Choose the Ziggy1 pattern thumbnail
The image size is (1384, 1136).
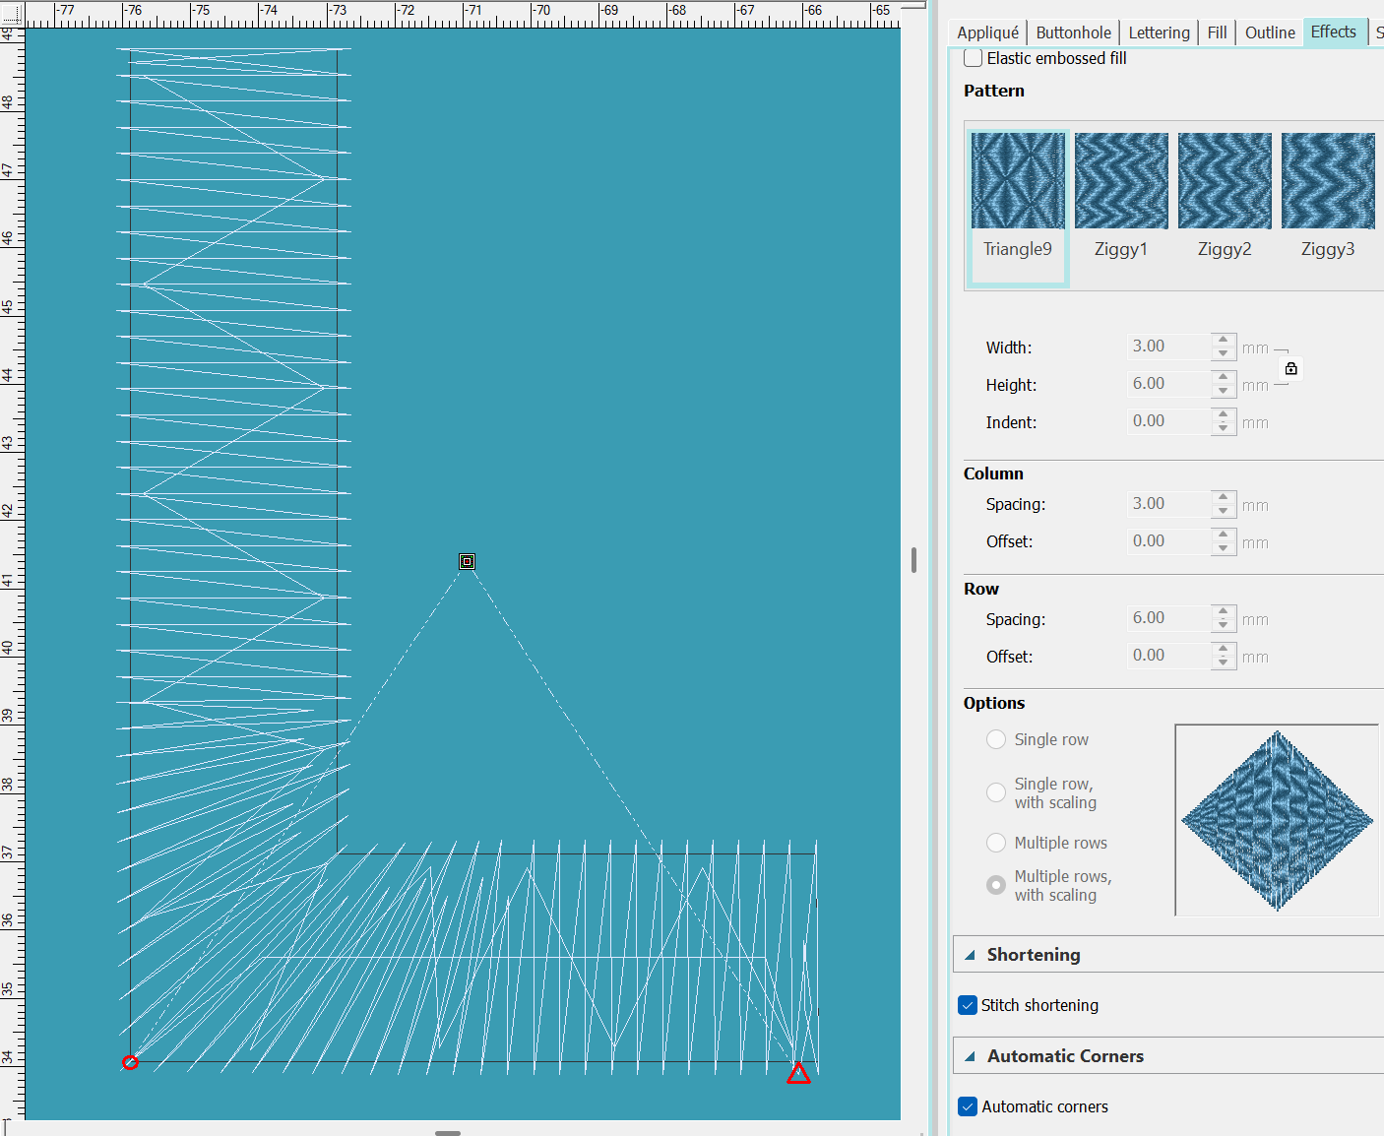point(1121,181)
